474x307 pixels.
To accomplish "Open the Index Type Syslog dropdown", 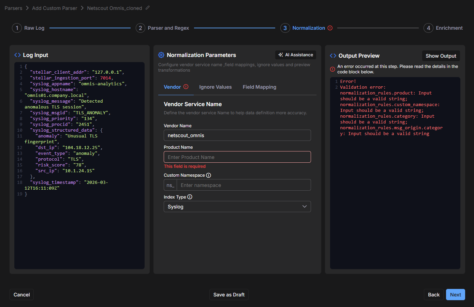I will pos(237,207).
